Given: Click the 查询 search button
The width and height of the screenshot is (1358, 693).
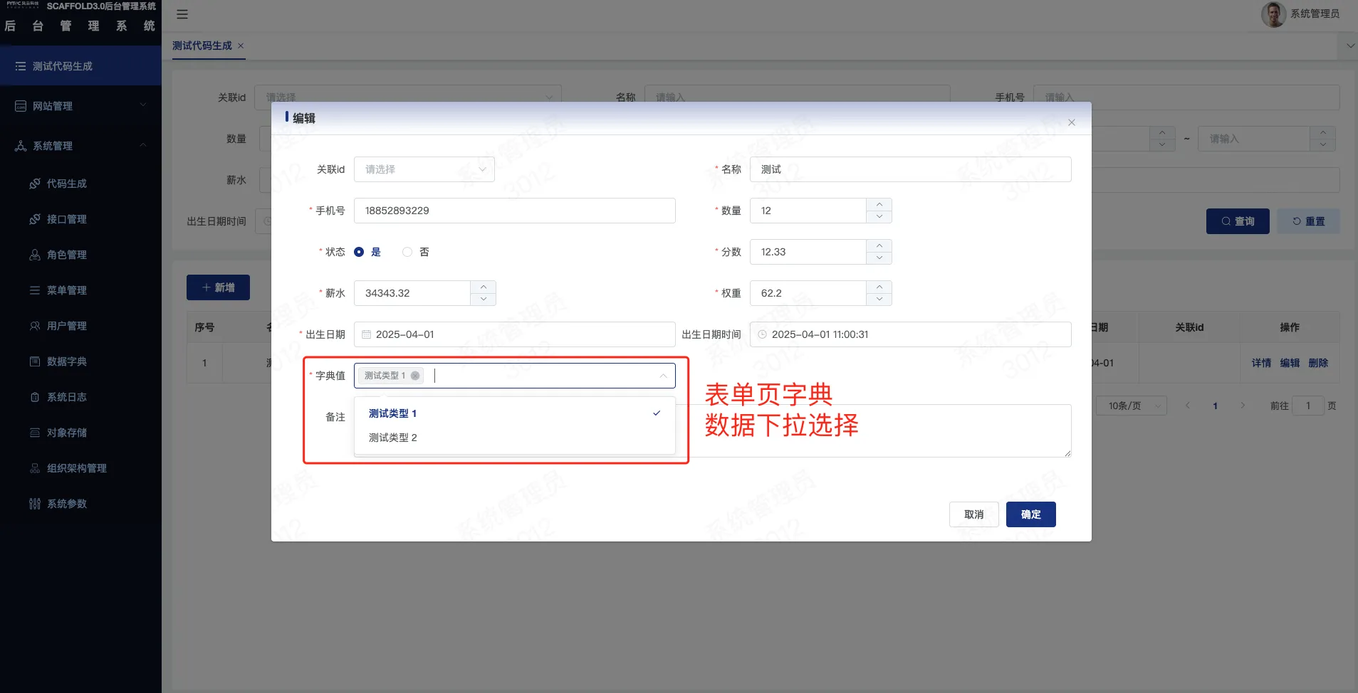Looking at the screenshot, I should 1238,221.
